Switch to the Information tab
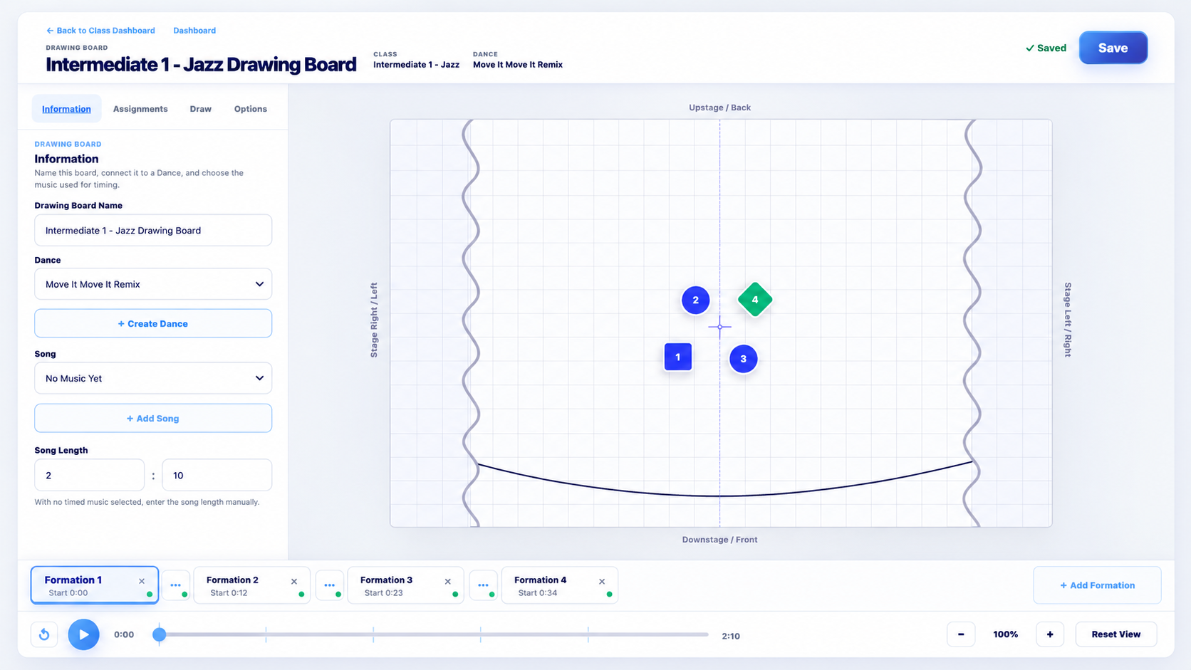The height and width of the screenshot is (670, 1191). 66,109
